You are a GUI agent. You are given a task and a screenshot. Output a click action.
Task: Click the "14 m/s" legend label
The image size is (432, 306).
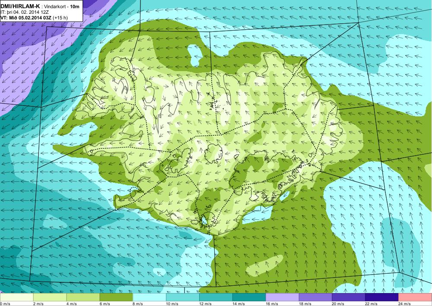(x=238, y=303)
